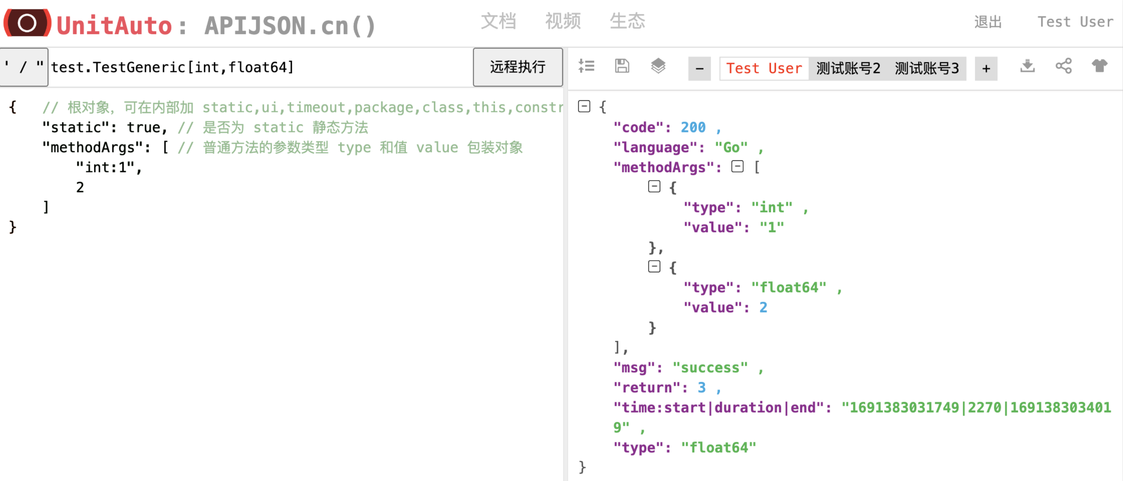Click the share icon

[x=1063, y=66]
